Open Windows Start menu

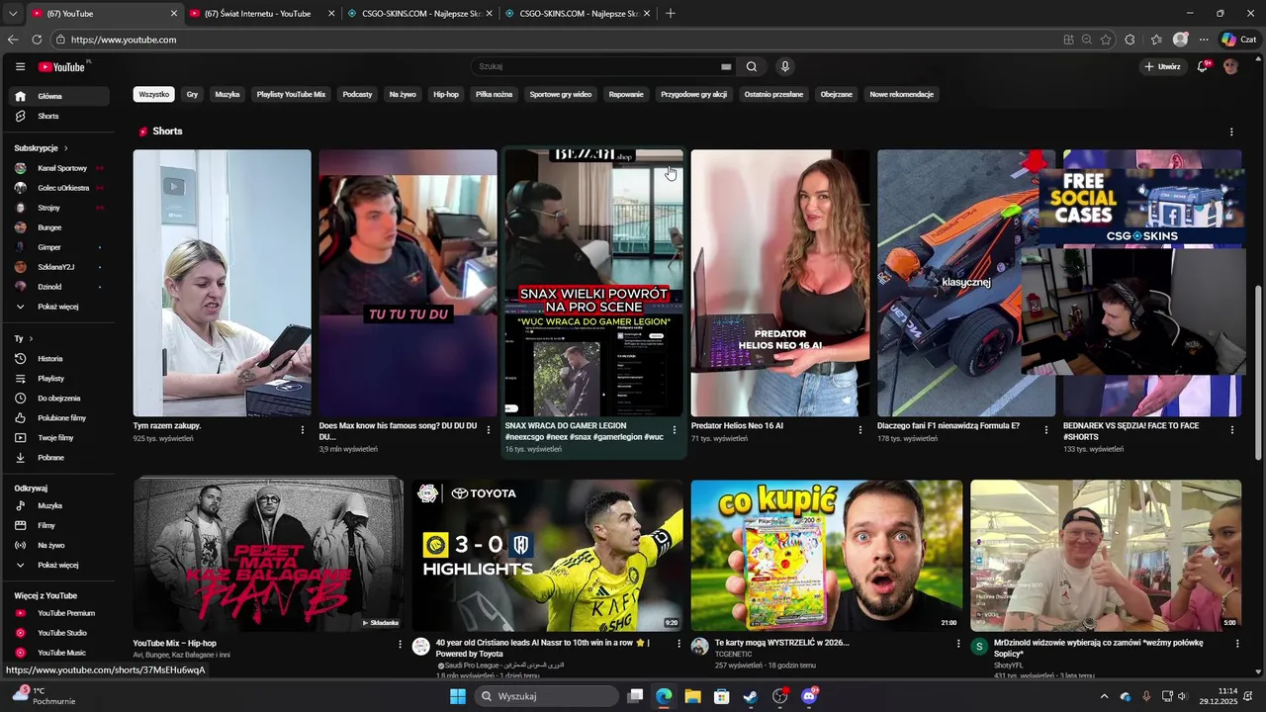click(x=458, y=696)
